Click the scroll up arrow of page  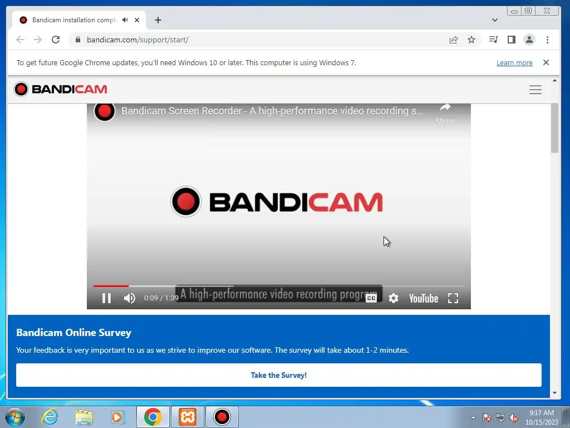555,80
